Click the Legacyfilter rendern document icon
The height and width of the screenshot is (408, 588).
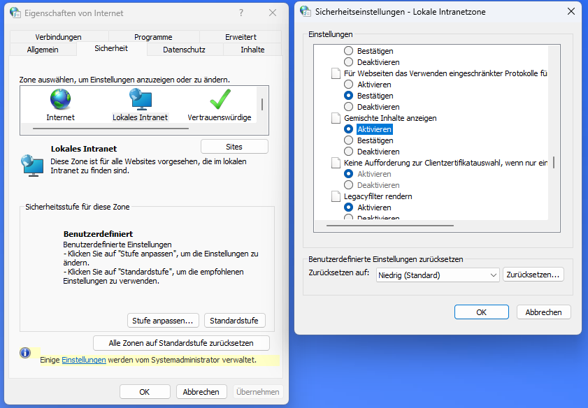tap(336, 196)
